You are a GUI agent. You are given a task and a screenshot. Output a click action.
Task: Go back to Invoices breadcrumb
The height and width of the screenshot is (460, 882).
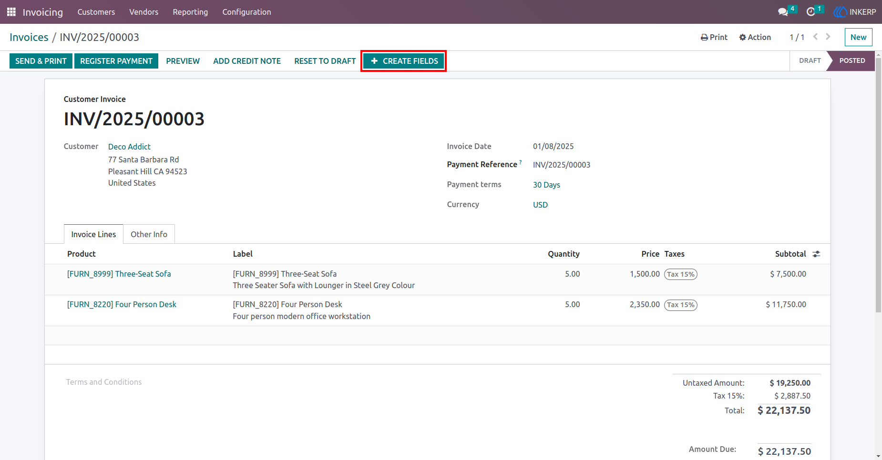coord(29,37)
